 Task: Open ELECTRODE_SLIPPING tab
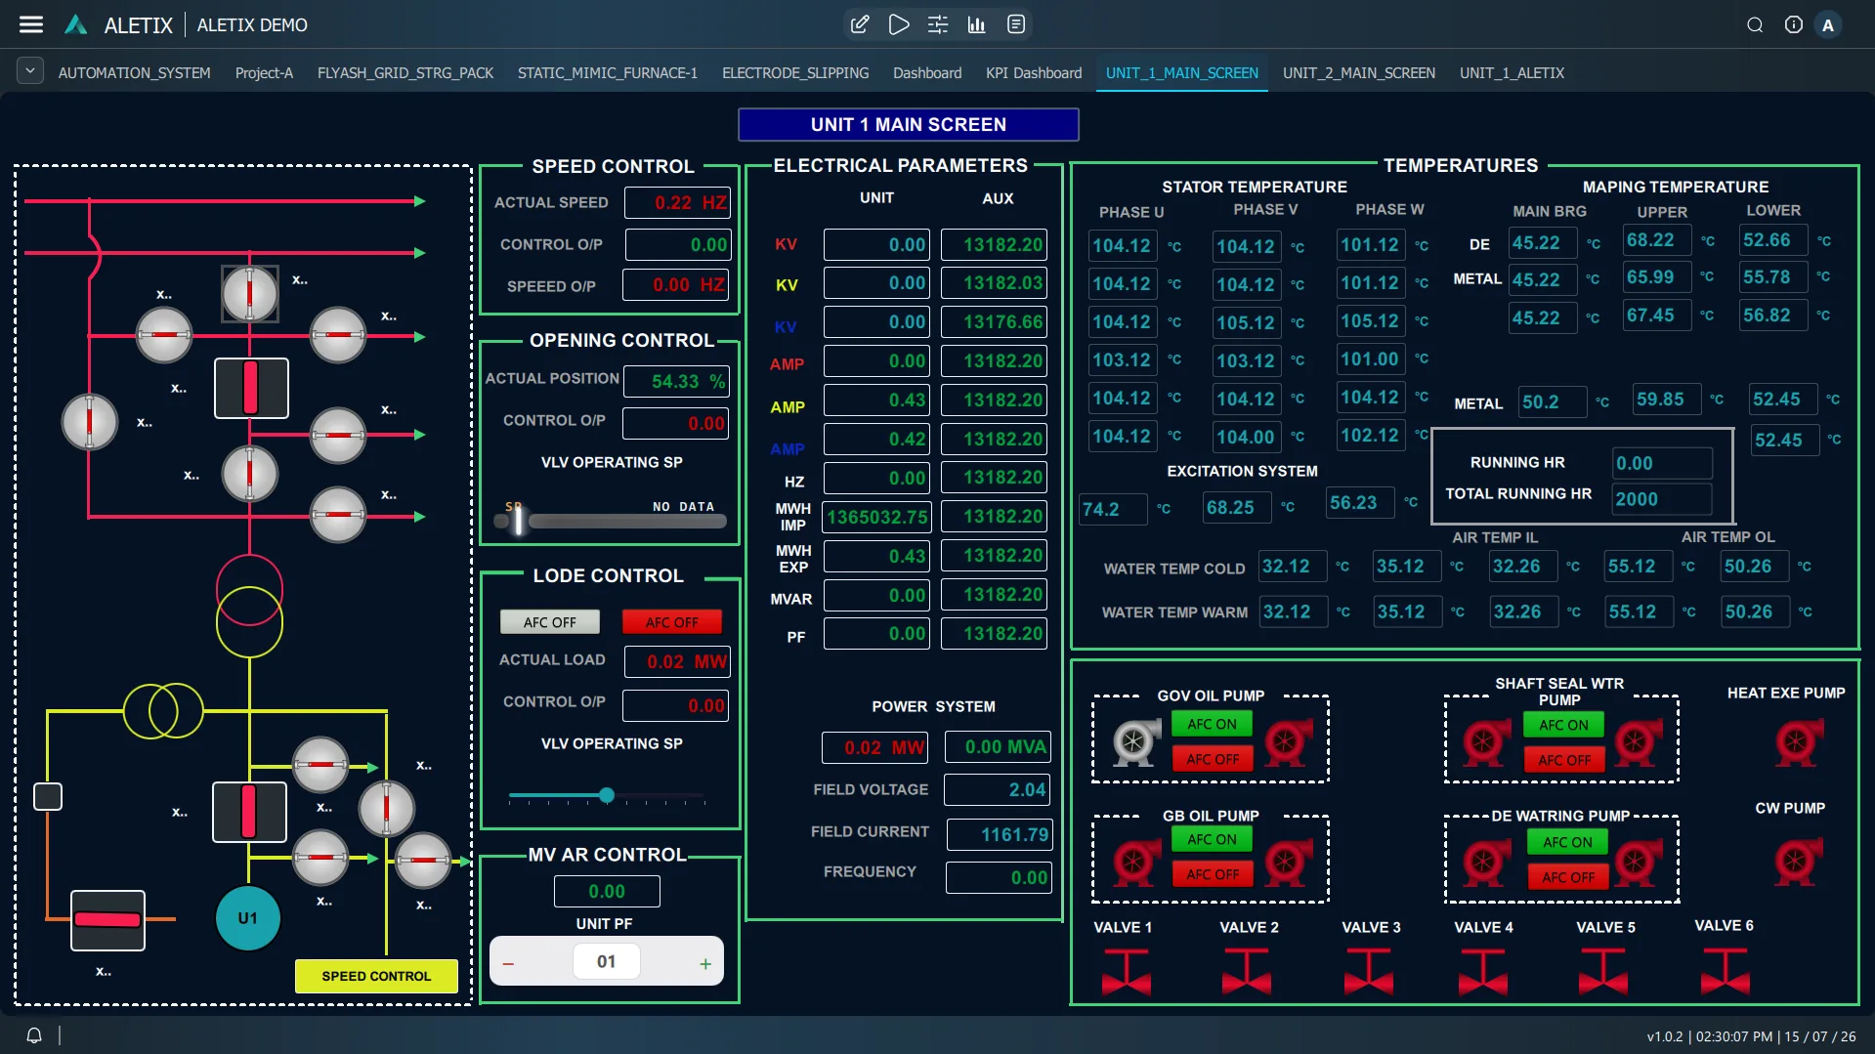[795, 73]
